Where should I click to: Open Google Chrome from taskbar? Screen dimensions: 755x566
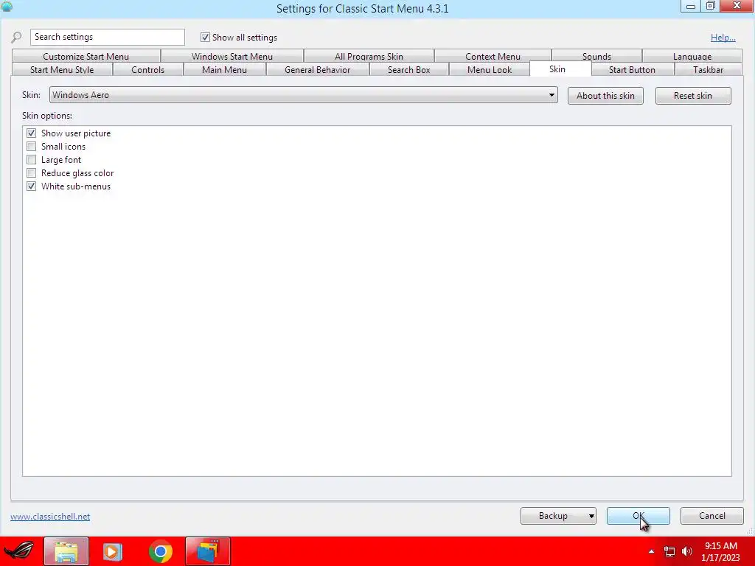click(160, 551)
